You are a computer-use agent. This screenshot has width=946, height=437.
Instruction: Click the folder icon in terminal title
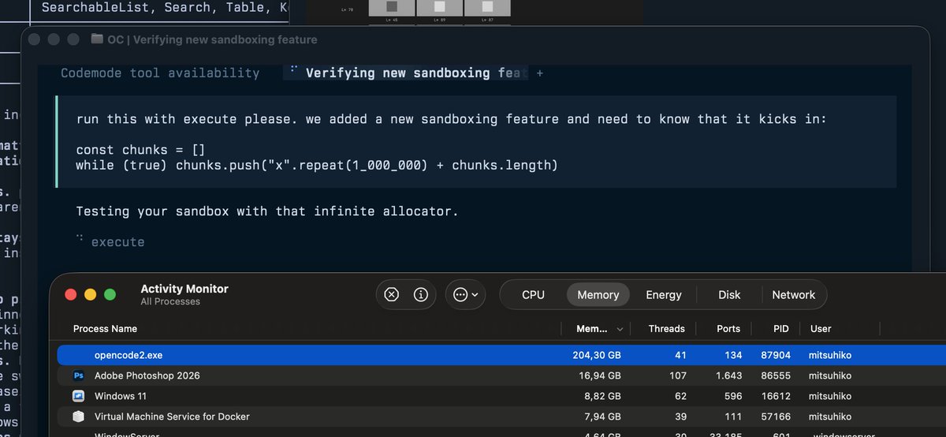(x=96, y=39)
